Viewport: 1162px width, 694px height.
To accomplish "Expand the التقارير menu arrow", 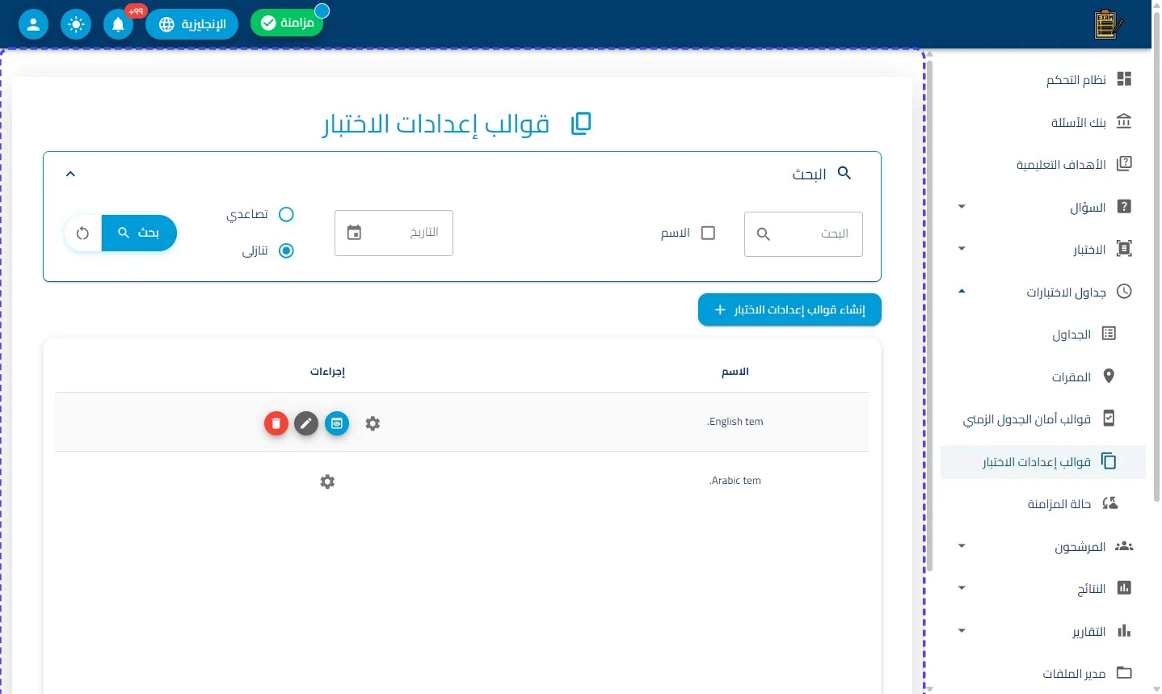I will [x=962, y=631].
